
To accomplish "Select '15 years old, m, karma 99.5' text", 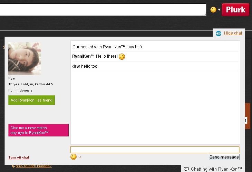I will click(x=31, y=84).
